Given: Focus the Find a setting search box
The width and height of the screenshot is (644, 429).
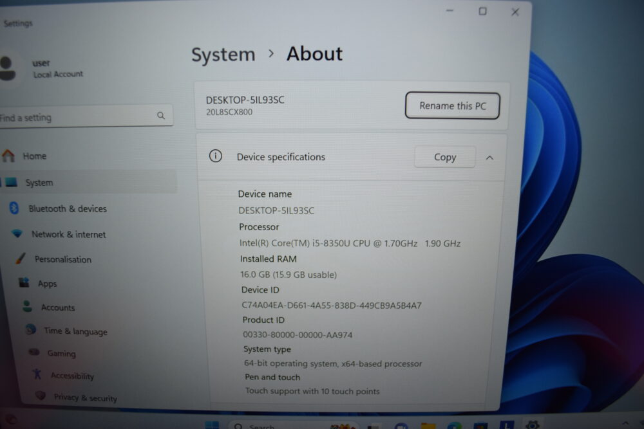Looking at the screenshot, I should (86, 116).
